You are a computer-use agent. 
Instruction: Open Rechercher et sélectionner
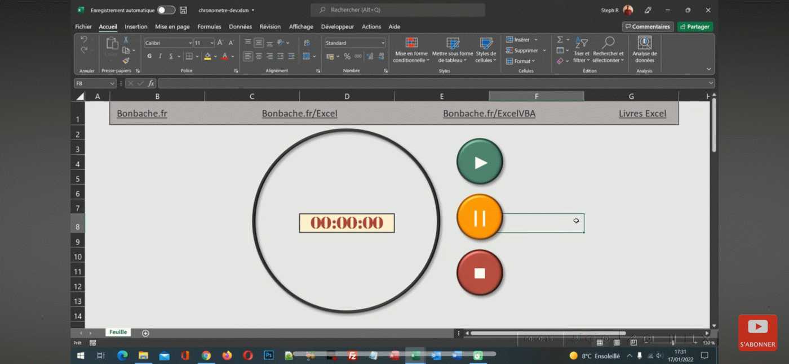coord(608,50)
